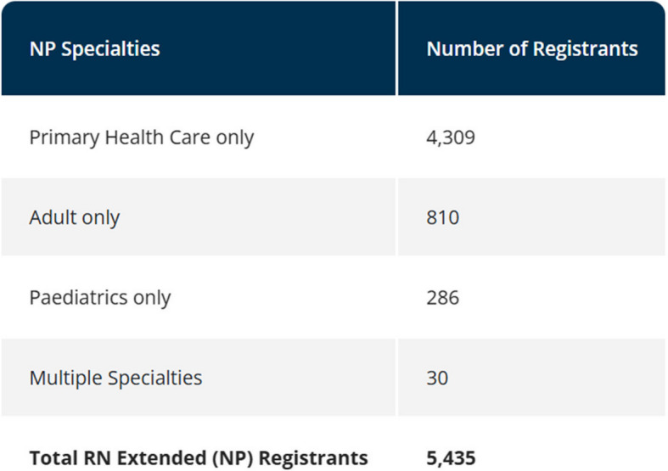
Task: Select the Primary Health Care only cell
Action: [142, 137]
